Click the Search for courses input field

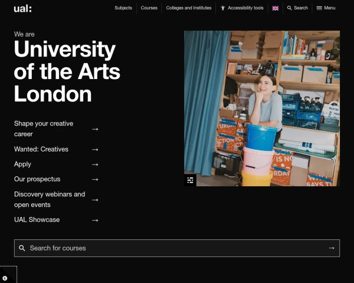click(171, 248)
